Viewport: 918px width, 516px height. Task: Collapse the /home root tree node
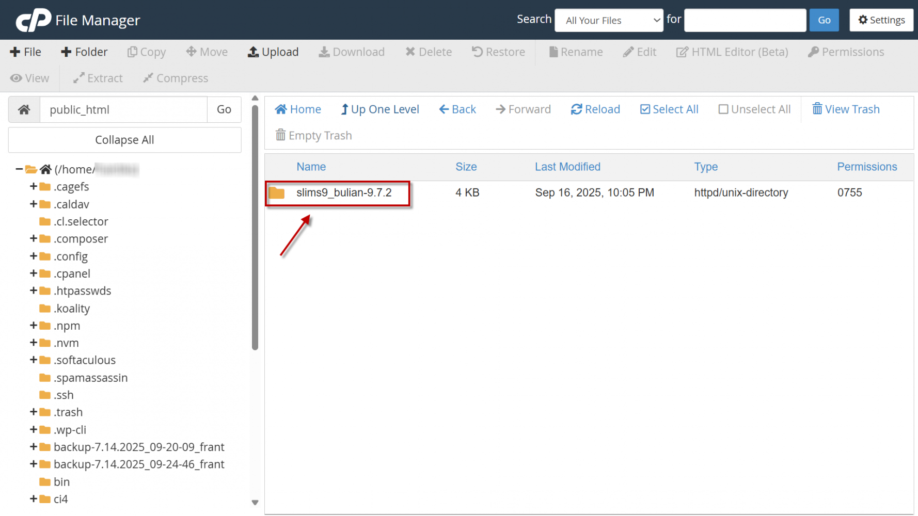[x=19, y=169]
